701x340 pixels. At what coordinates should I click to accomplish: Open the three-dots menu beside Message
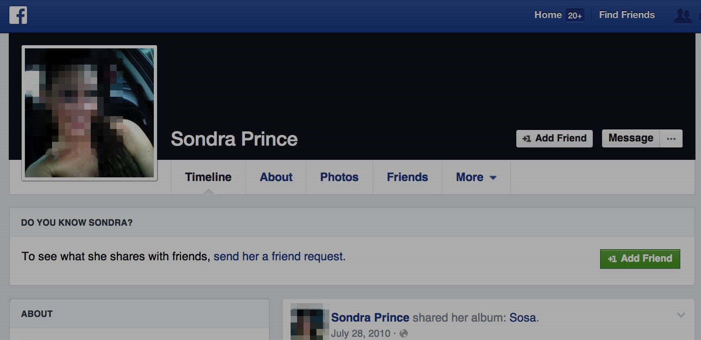pyautogui.click(x=671, y=139)
